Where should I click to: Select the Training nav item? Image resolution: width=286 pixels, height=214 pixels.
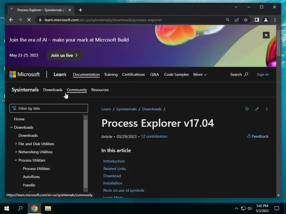[111, 75]
